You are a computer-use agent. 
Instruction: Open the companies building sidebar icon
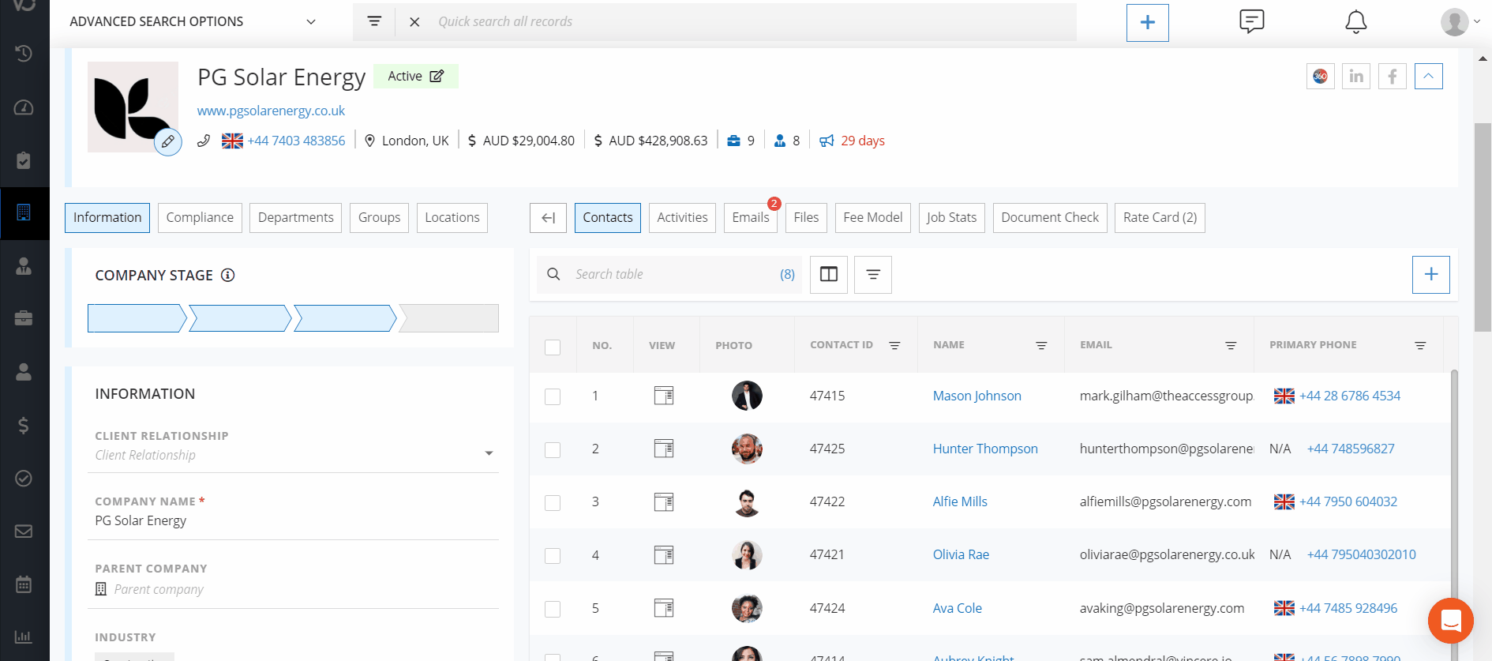pos(24,212)
